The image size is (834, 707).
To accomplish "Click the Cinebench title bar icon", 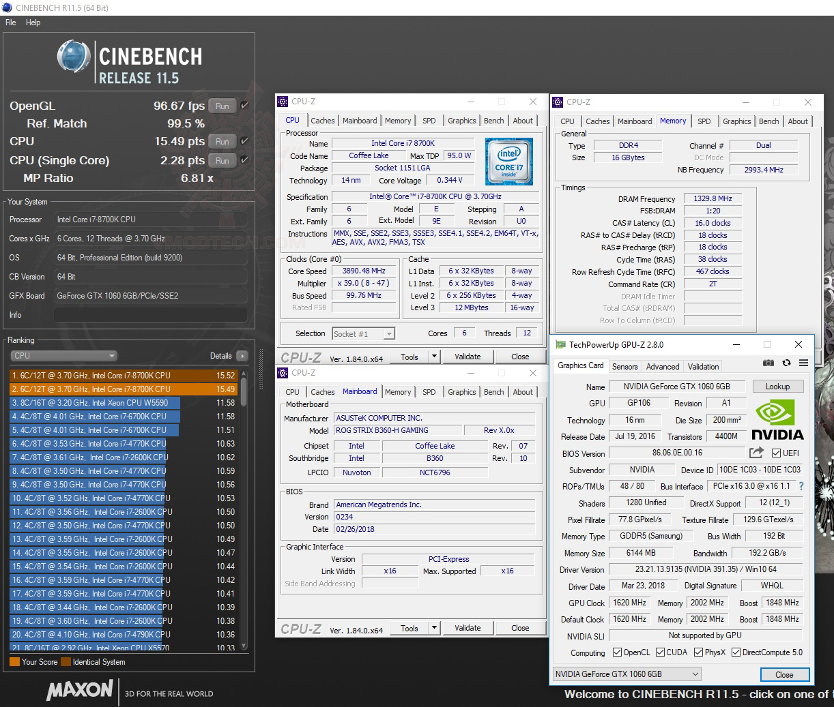I will tap(8, 7).
